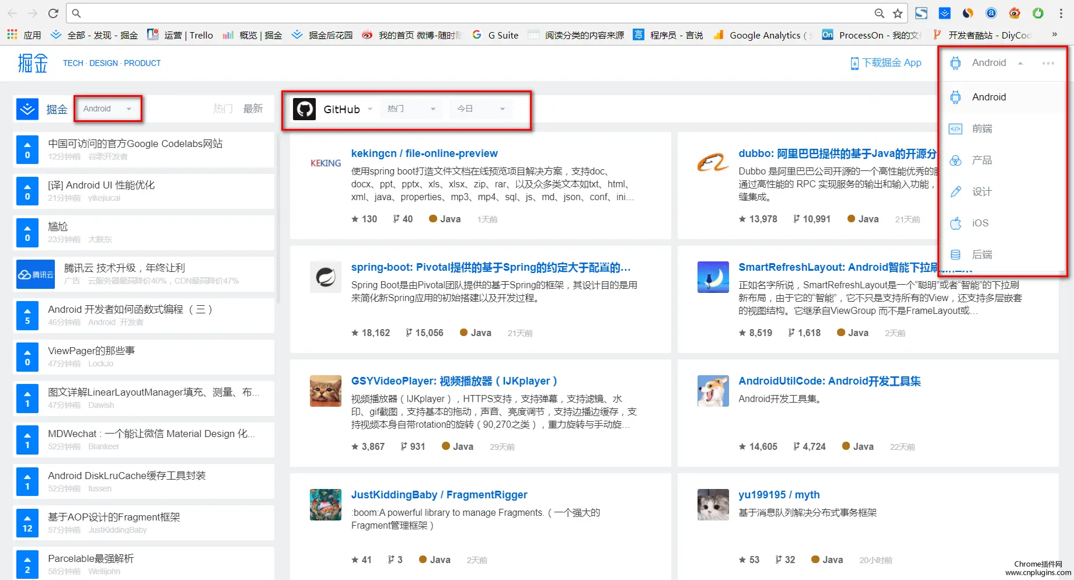Click the browser reload icon
Viewport: 1074px width, 580px height.
(53, 13)
